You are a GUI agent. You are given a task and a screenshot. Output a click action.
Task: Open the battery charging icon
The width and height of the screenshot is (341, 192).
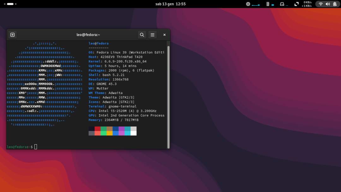[335, 4]
